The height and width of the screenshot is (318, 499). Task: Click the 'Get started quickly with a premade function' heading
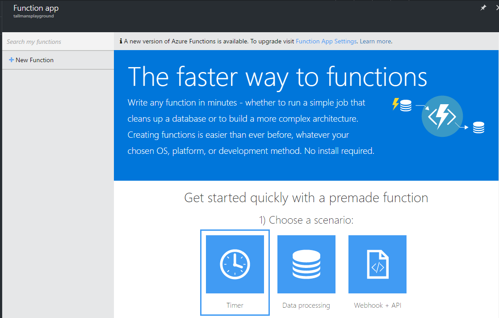(306, 198)
